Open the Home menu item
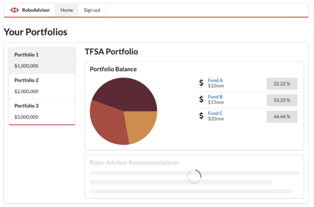This screenshot has width=314, height=207. [66, 10]
